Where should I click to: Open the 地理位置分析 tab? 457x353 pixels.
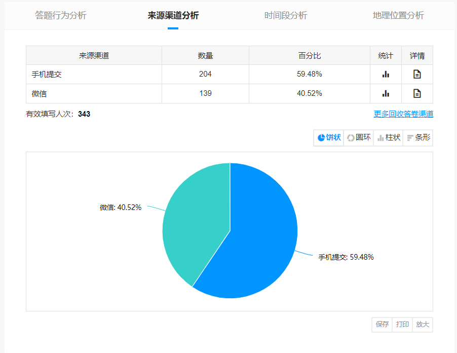click(398, 15)
